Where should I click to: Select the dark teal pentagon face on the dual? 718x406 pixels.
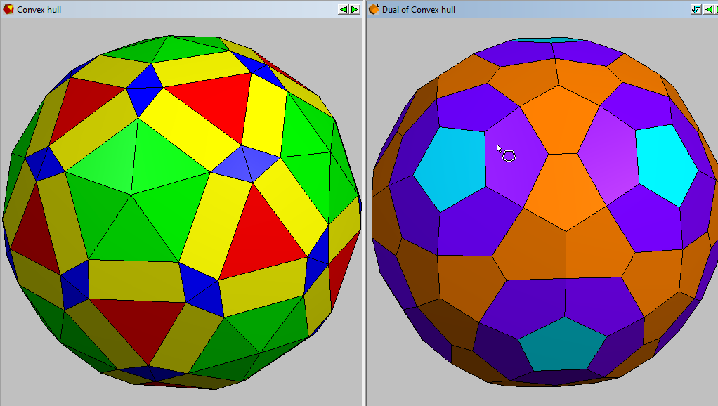pyautogui.click(x=563, y=344)
